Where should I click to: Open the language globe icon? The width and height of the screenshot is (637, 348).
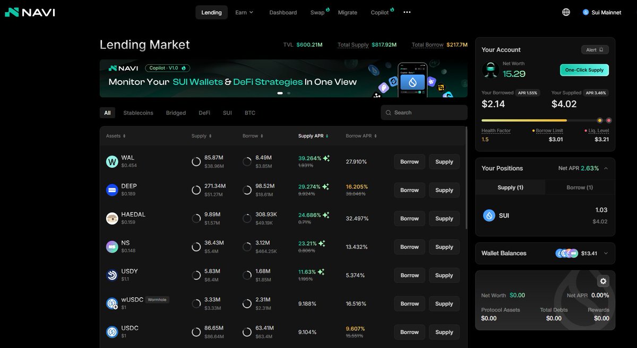(566, 12)
